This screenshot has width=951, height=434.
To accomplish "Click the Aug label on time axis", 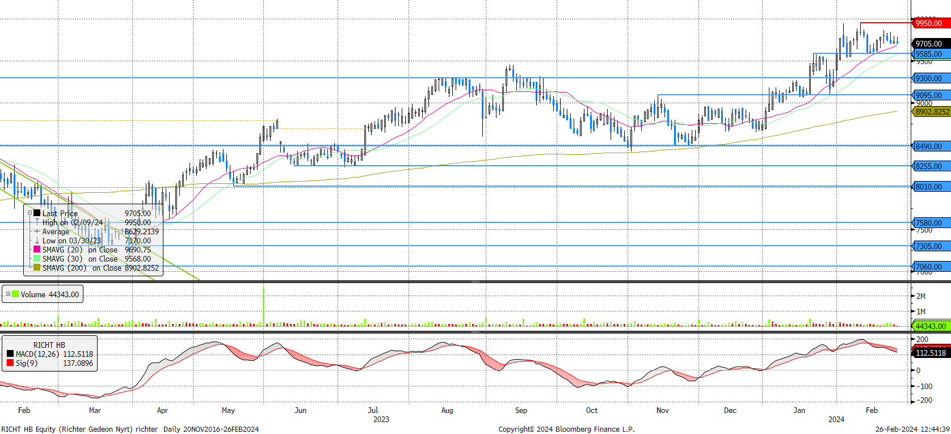I will tap(447, 410).
